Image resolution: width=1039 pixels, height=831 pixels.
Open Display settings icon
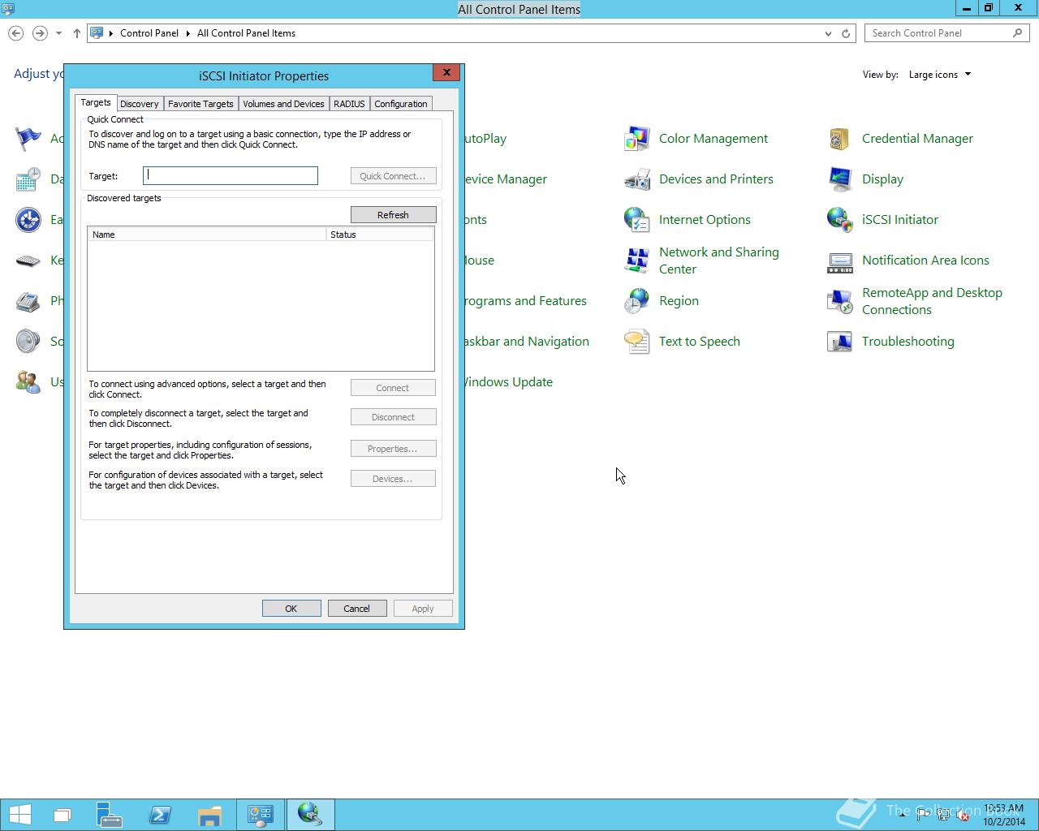(x=840, y=179)
